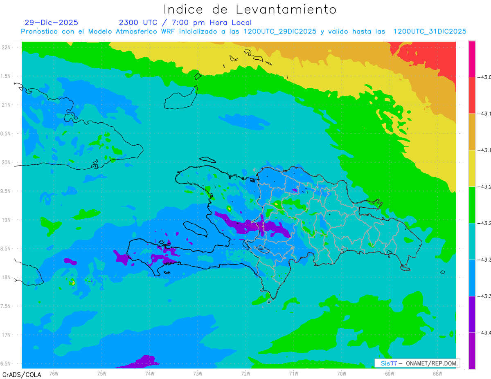This screenshot has height=379, width=491.
Task: Click the "17N" latitude label
Action: (7, 335)
